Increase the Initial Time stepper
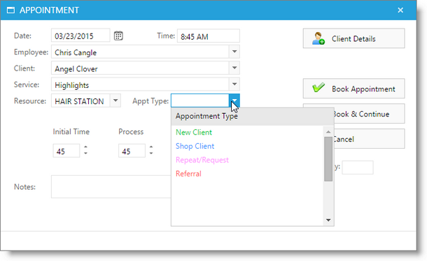The image size is (427, 261). 85,147
